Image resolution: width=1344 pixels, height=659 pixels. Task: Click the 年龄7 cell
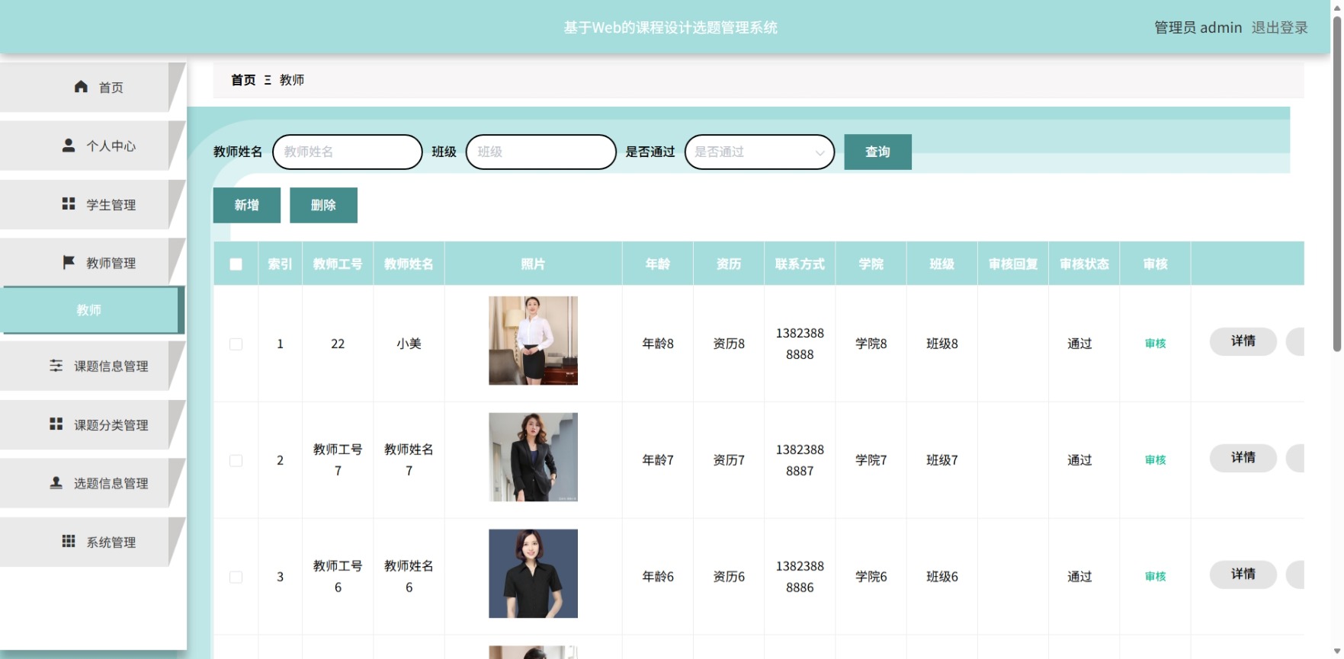click(658, 460)
